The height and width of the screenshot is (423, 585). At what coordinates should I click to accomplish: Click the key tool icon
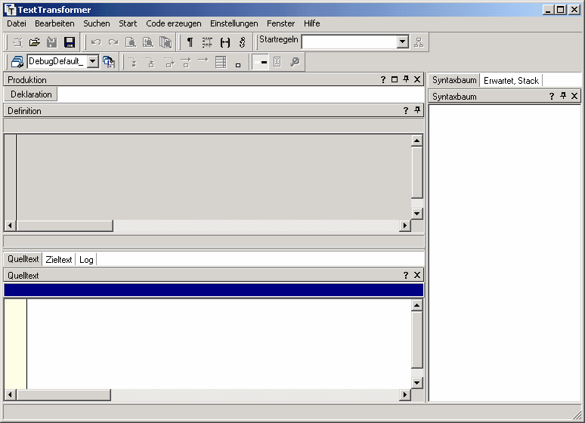click(x=295, y=62)
